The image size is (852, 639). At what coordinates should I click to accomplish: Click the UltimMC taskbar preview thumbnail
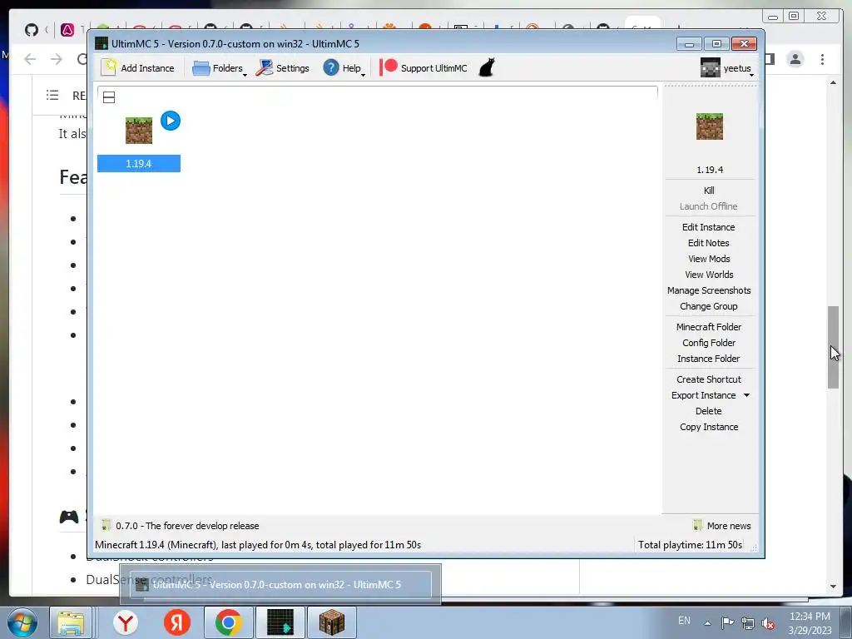pos(280,585)
